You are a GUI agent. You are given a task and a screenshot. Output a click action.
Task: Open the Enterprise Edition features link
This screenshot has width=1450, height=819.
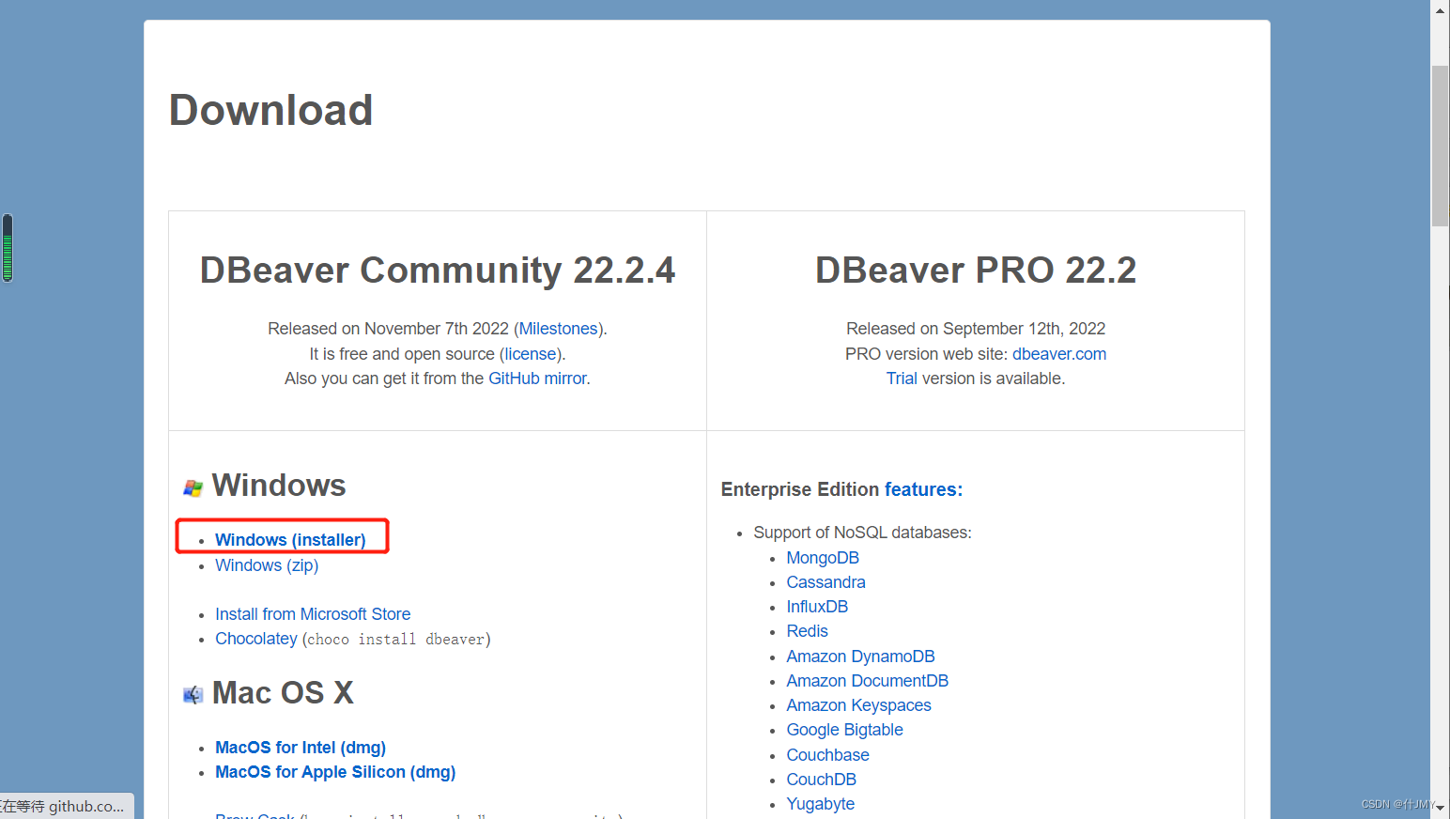(921, 488)
